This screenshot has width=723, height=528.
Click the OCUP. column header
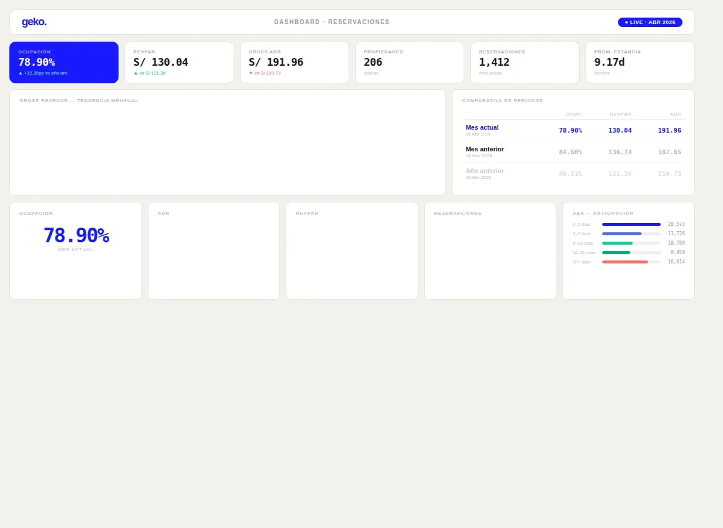click(x=573, y=114)
